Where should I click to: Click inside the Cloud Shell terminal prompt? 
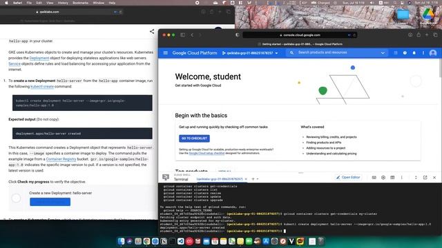285,231
